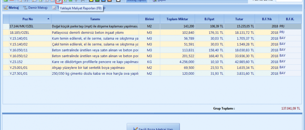Sort by the Poz No column header

(27, 19)
